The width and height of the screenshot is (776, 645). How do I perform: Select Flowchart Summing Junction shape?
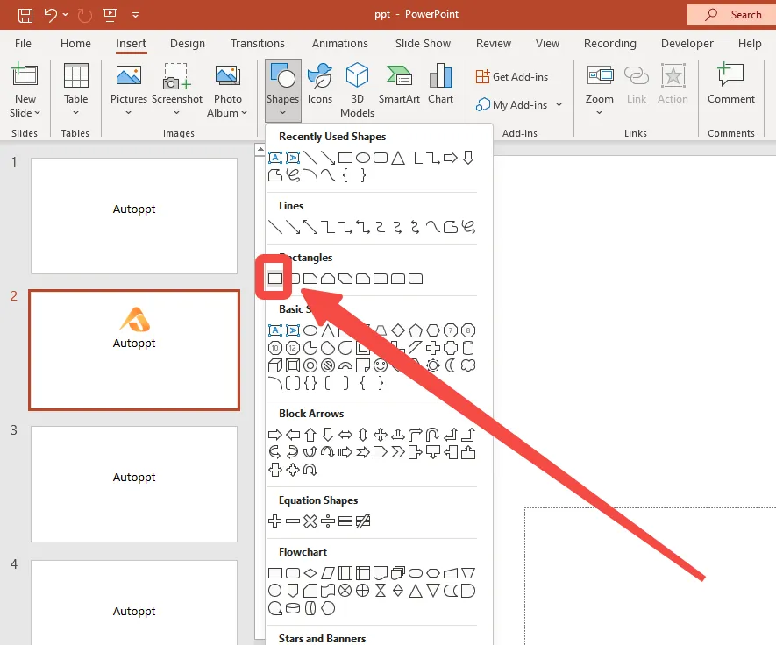[345, 591]
